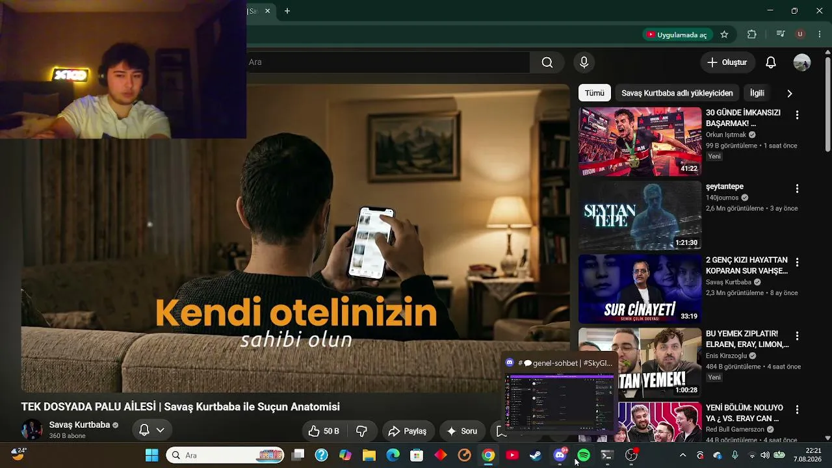Screen dimensions: 832x468
Task: Open the Chrome profile 'U' icon
Action: (800, 34)
